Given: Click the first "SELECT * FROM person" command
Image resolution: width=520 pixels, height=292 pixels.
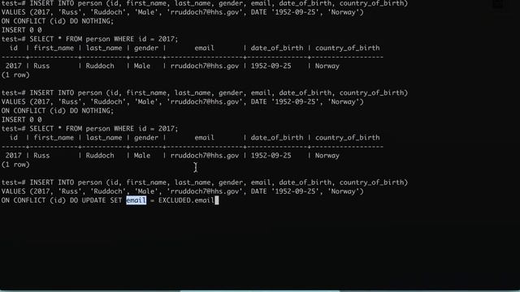Looking at the screenshot, I should click(x=104, y=39).
